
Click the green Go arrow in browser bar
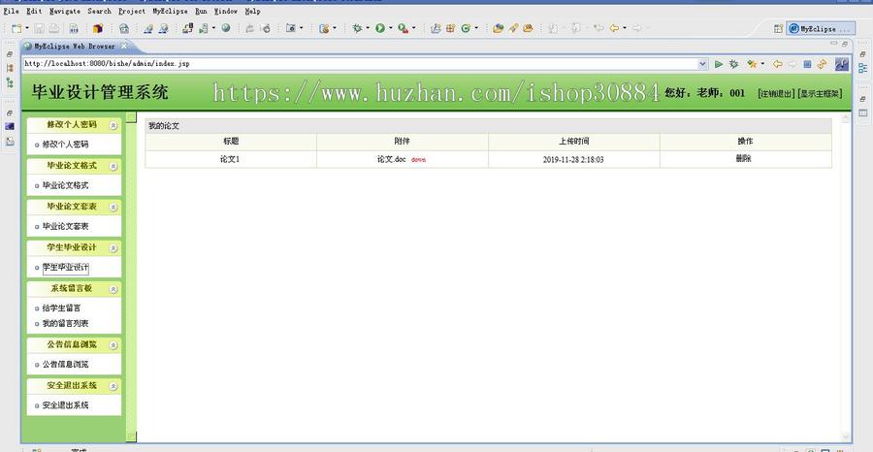coord(719,64)
